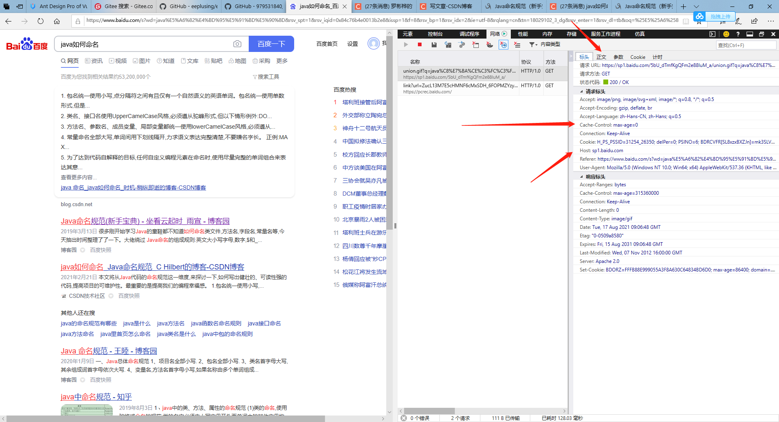Dock DevTools to bottom icon
This screenshot has height=422, width=779.
(x=750, y=34)
